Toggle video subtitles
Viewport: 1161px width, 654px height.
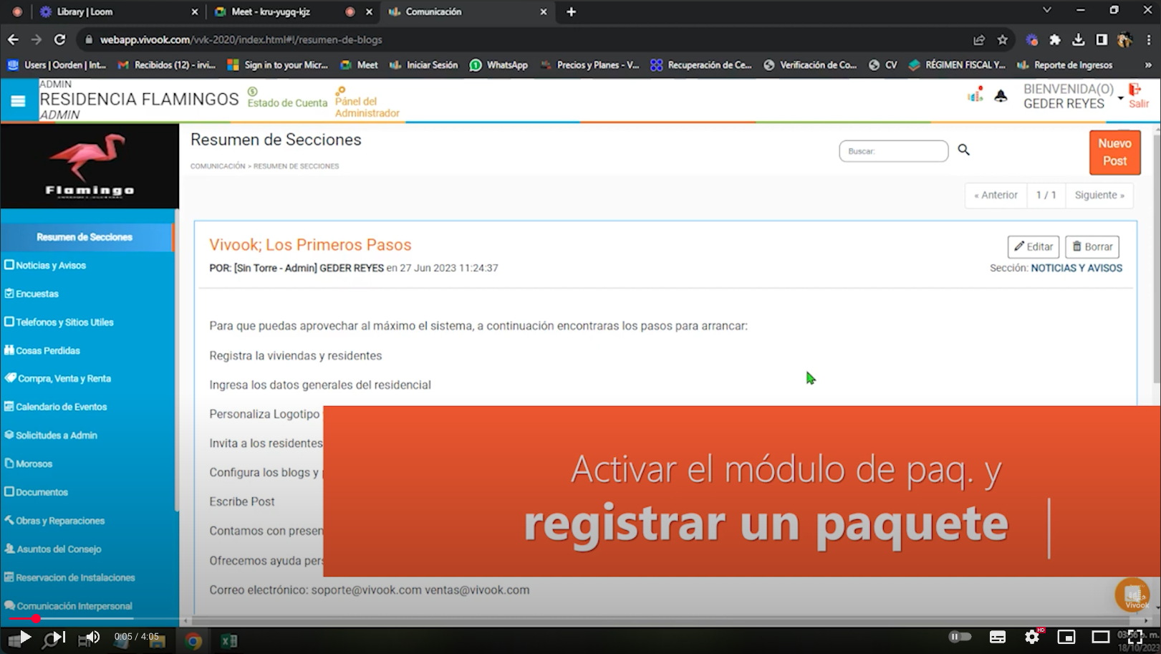click(997, 637)
